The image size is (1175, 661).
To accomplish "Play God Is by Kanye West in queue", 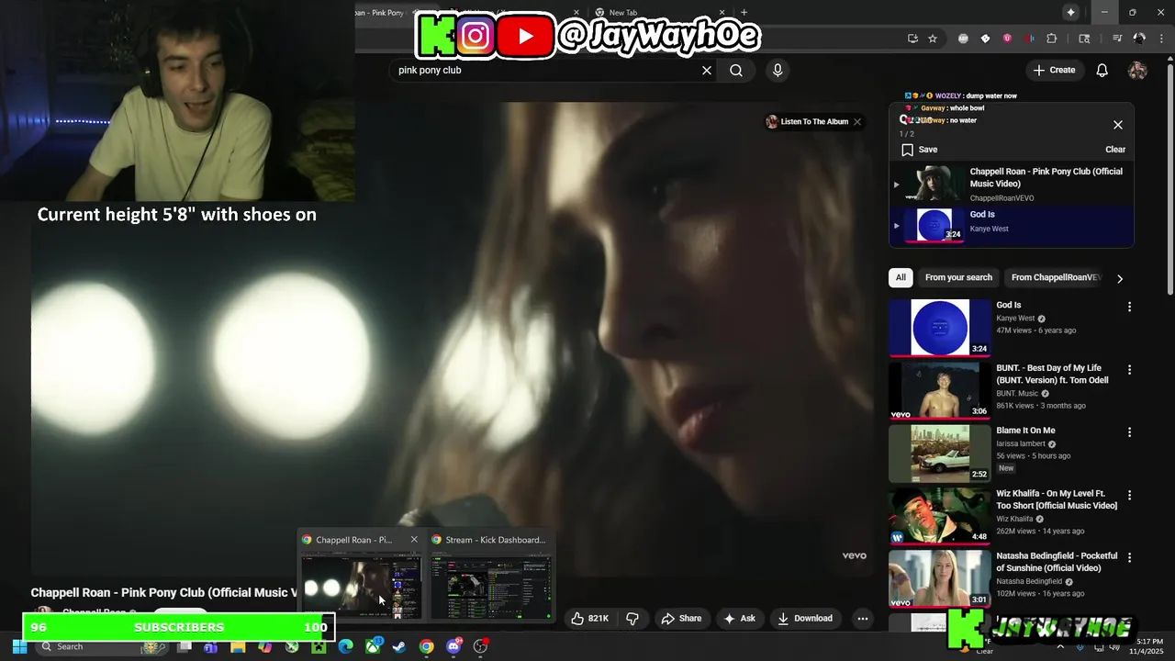I will point(1012,226).
